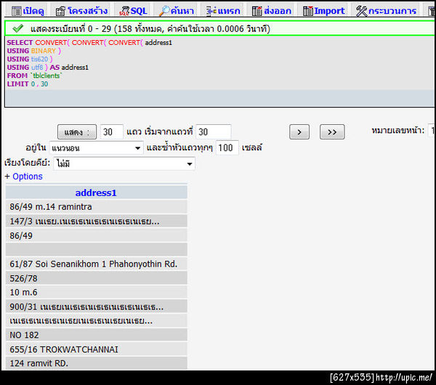Click the cell containing only 86/49

[96, 236]
